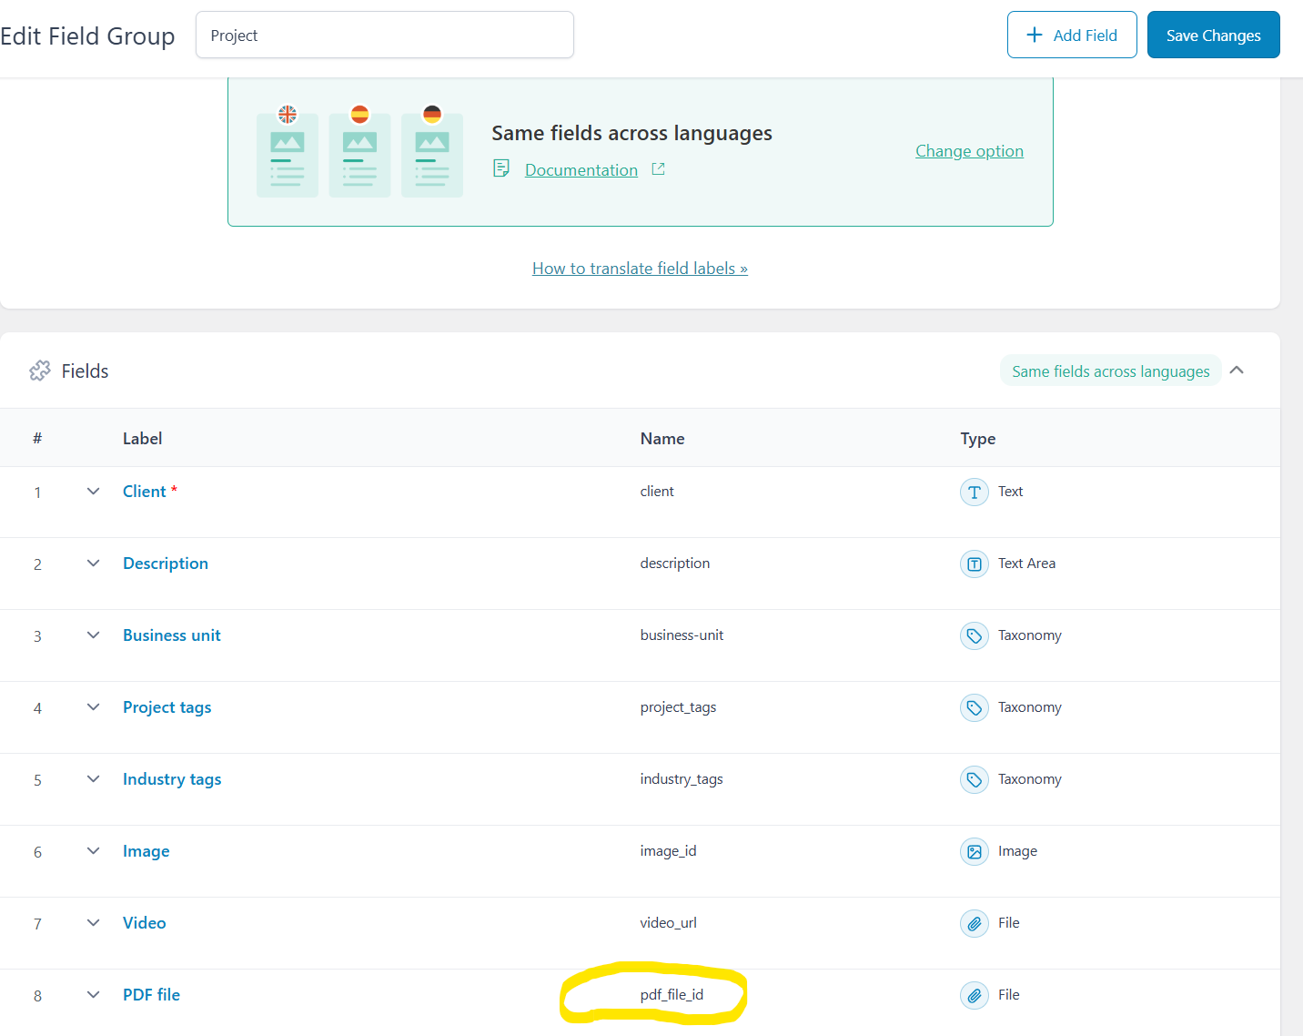The height and width of the screenshot is (1036, 1303).
Task: Click the Taxonomy tag icon for Industry tags
Action: point(974,779)
